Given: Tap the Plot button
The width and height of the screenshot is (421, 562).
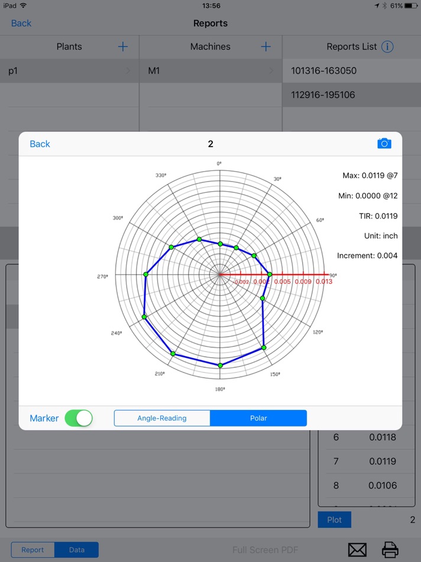Looking at the screenshot, I should pos(334,520).
